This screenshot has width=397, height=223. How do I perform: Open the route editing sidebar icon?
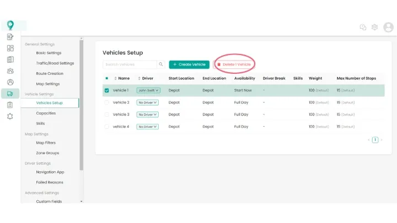[x=10, y=37]
